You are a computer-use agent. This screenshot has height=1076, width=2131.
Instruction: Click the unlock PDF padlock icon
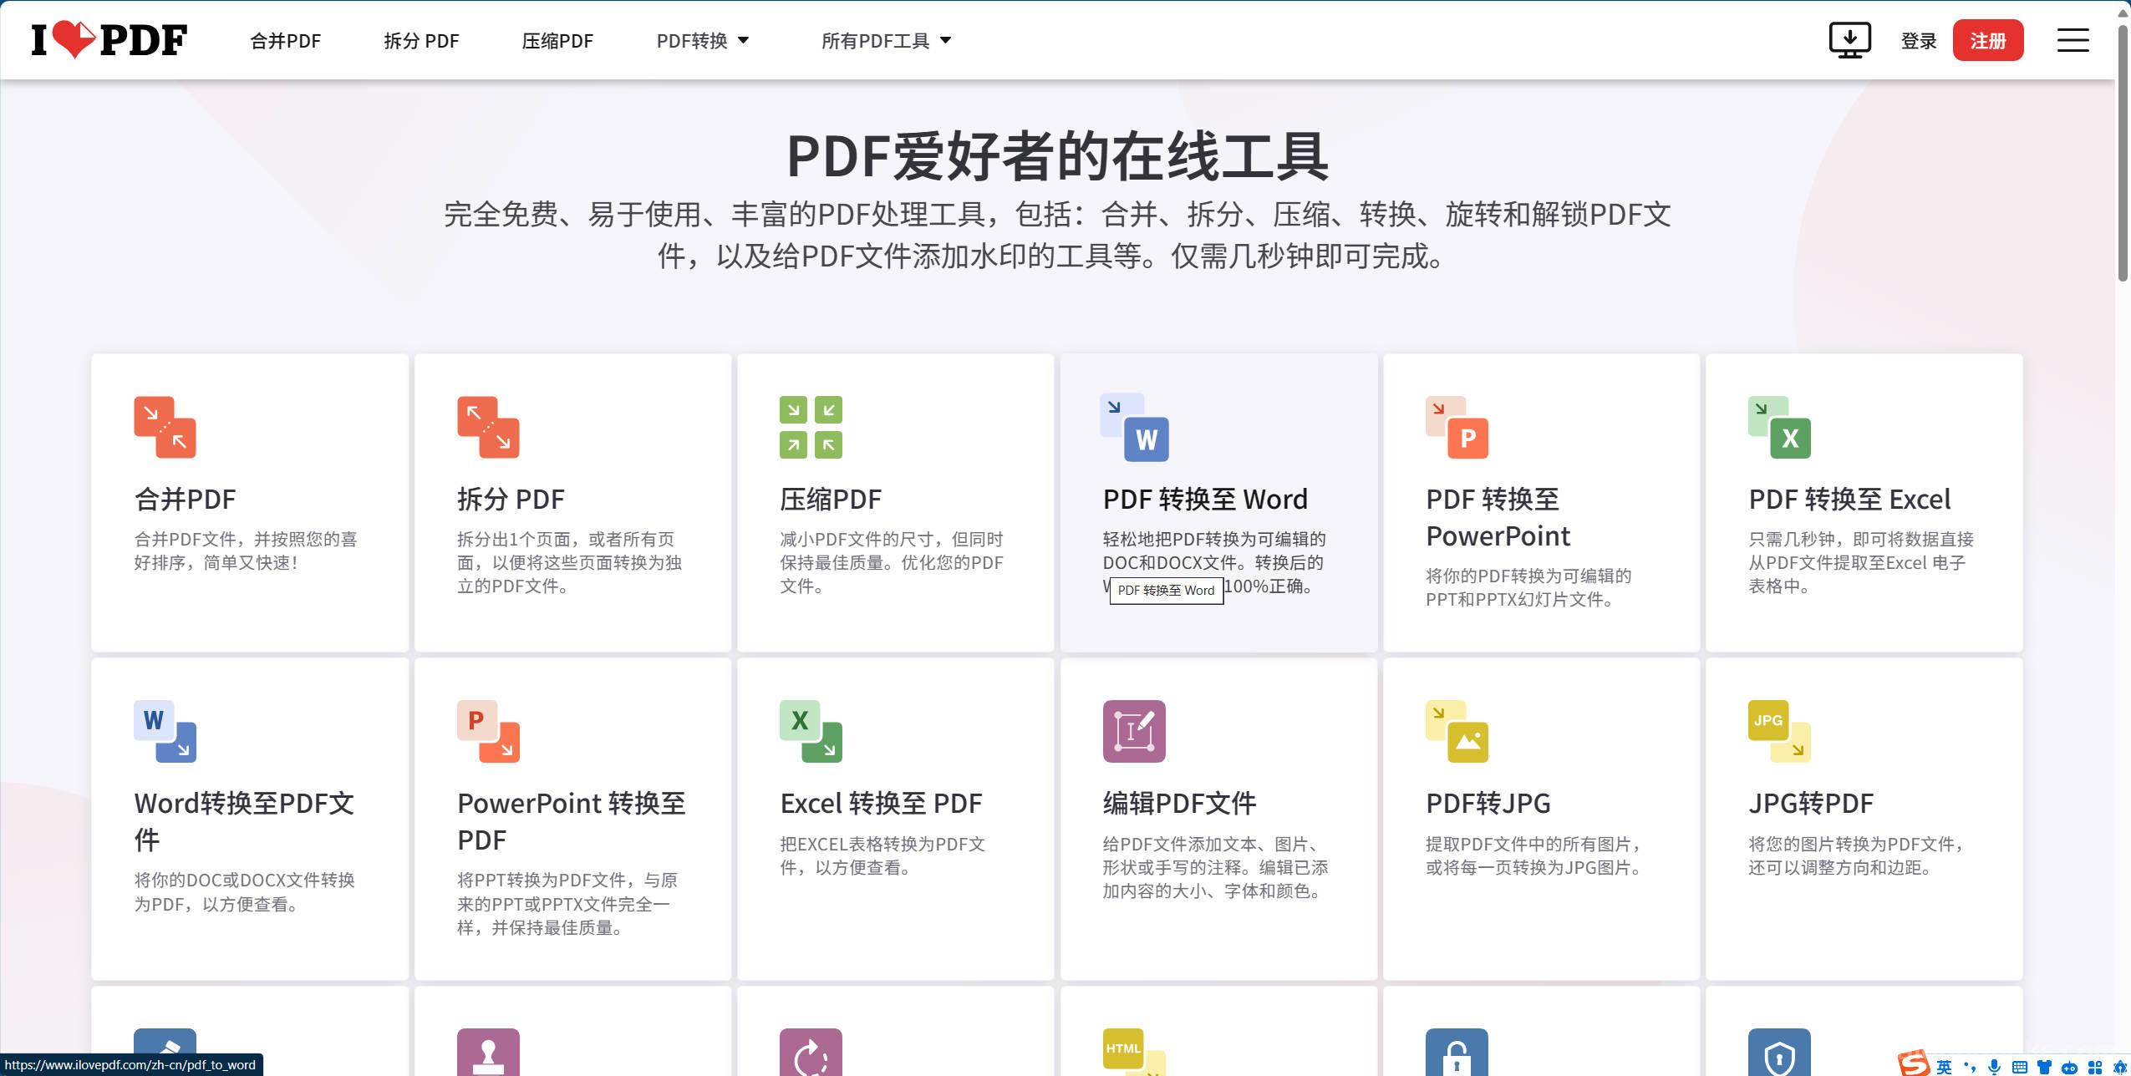click(x=1457, y=1052)
